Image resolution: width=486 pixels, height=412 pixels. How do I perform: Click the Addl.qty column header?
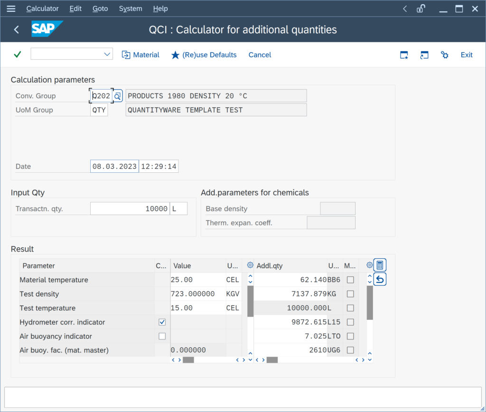pyautogui.click(x=290, y=266)
